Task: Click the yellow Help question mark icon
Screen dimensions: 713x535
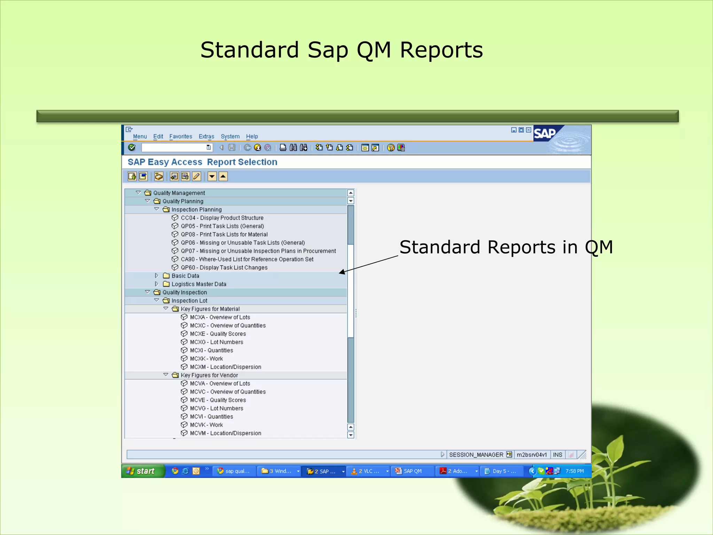Action: point(391,148)
